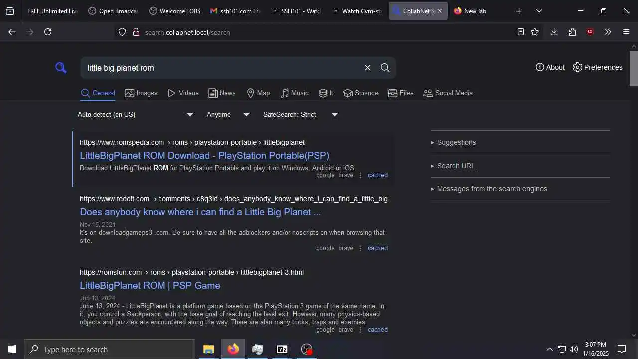Open the extensions puzzle icon

point(572,32)
